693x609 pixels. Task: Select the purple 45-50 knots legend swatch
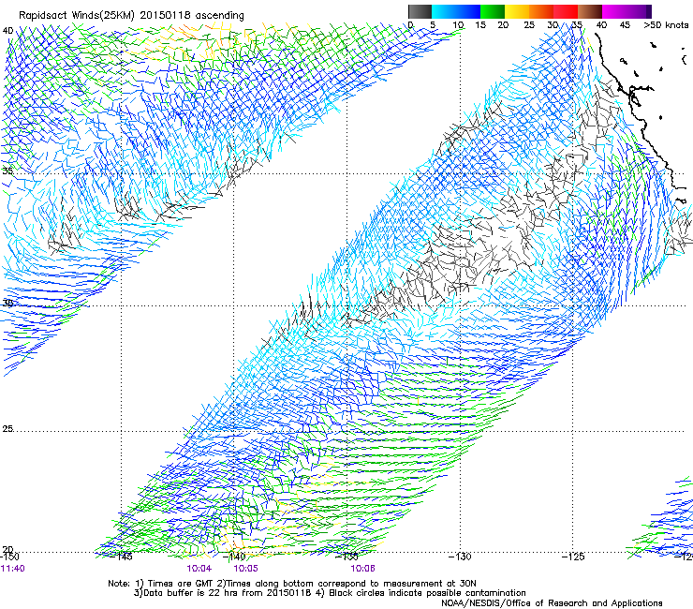click(x=639, y=11)
